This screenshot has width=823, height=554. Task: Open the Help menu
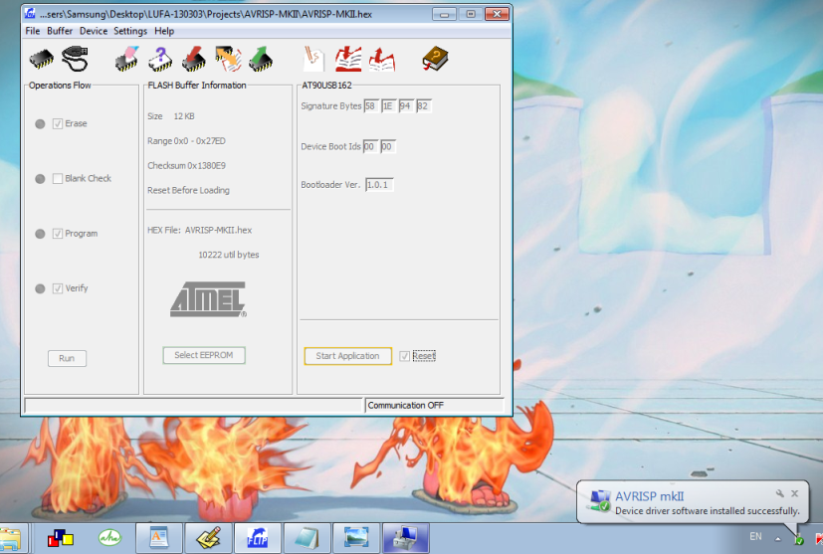pos(164,31)
